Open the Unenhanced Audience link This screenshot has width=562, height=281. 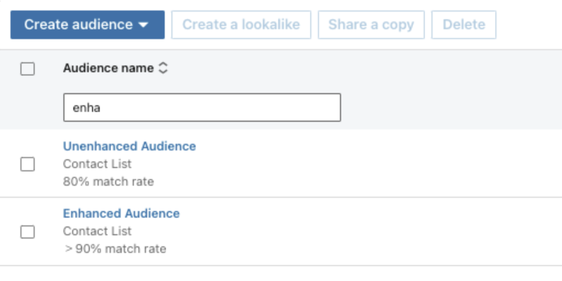(129, 146)
